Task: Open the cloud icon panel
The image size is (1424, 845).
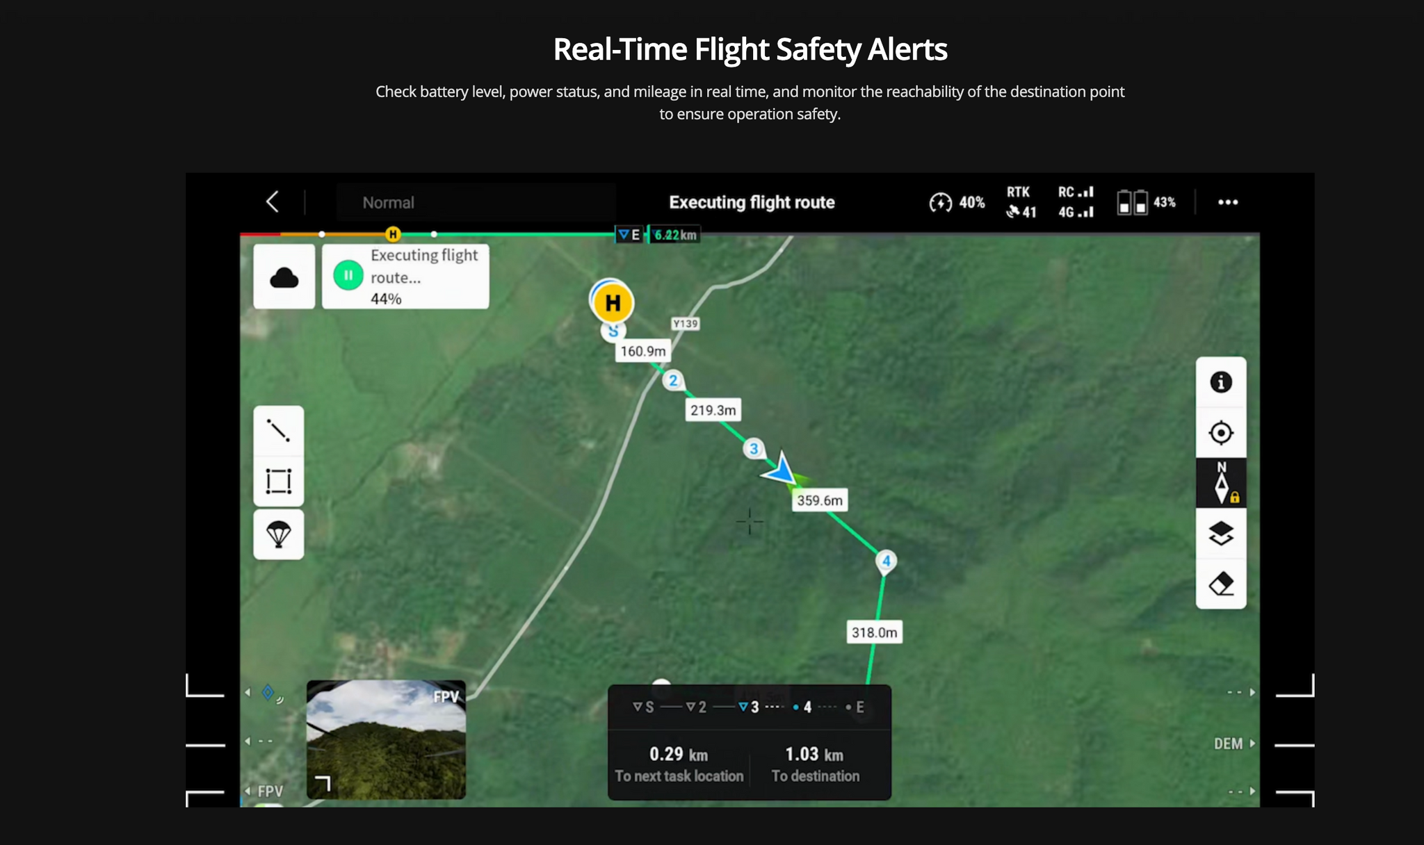Action: (284, 277)
